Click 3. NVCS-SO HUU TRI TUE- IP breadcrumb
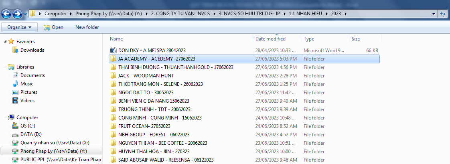This screenshot has height=164, width=450. click(x=249, y=14)
